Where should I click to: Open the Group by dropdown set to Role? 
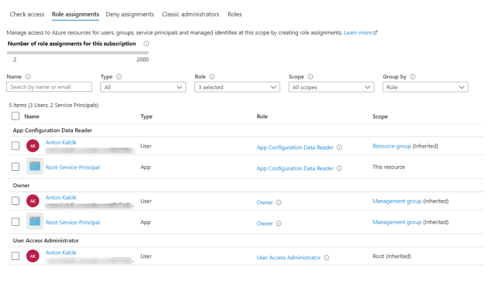click(425, 87)
